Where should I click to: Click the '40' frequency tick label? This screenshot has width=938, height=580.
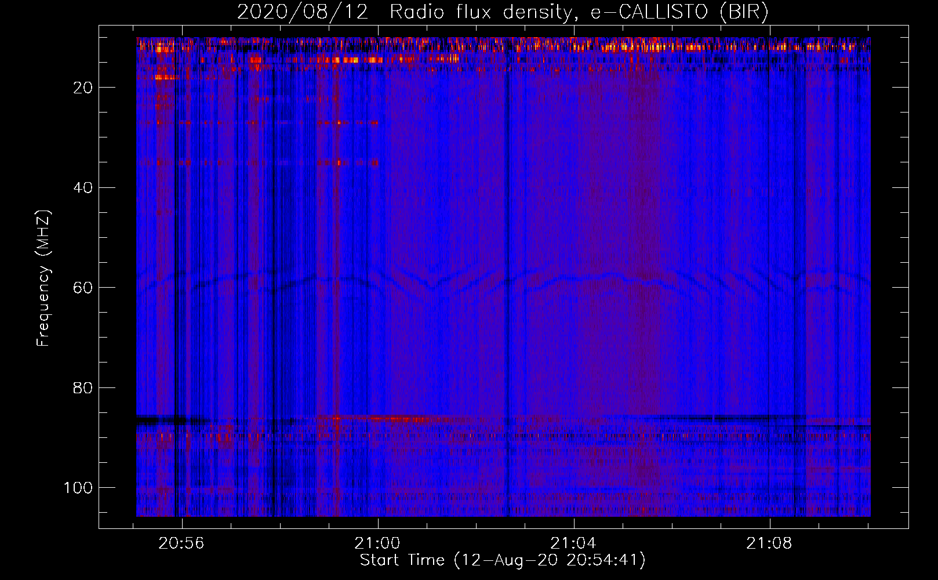coord(83,188)
